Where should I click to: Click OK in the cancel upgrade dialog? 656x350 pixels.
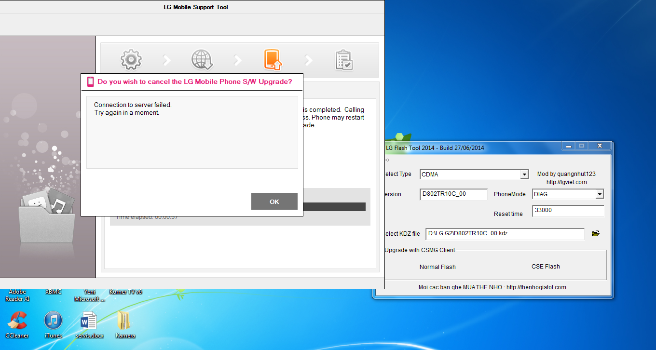point(274,202)
